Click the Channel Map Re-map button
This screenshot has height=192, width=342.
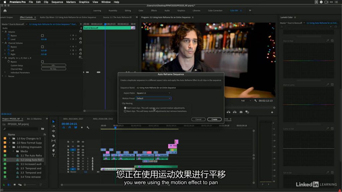(53, 69)
